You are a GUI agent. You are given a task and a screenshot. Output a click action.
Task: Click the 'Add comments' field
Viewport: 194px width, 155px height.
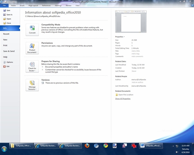tap(137, 56)
